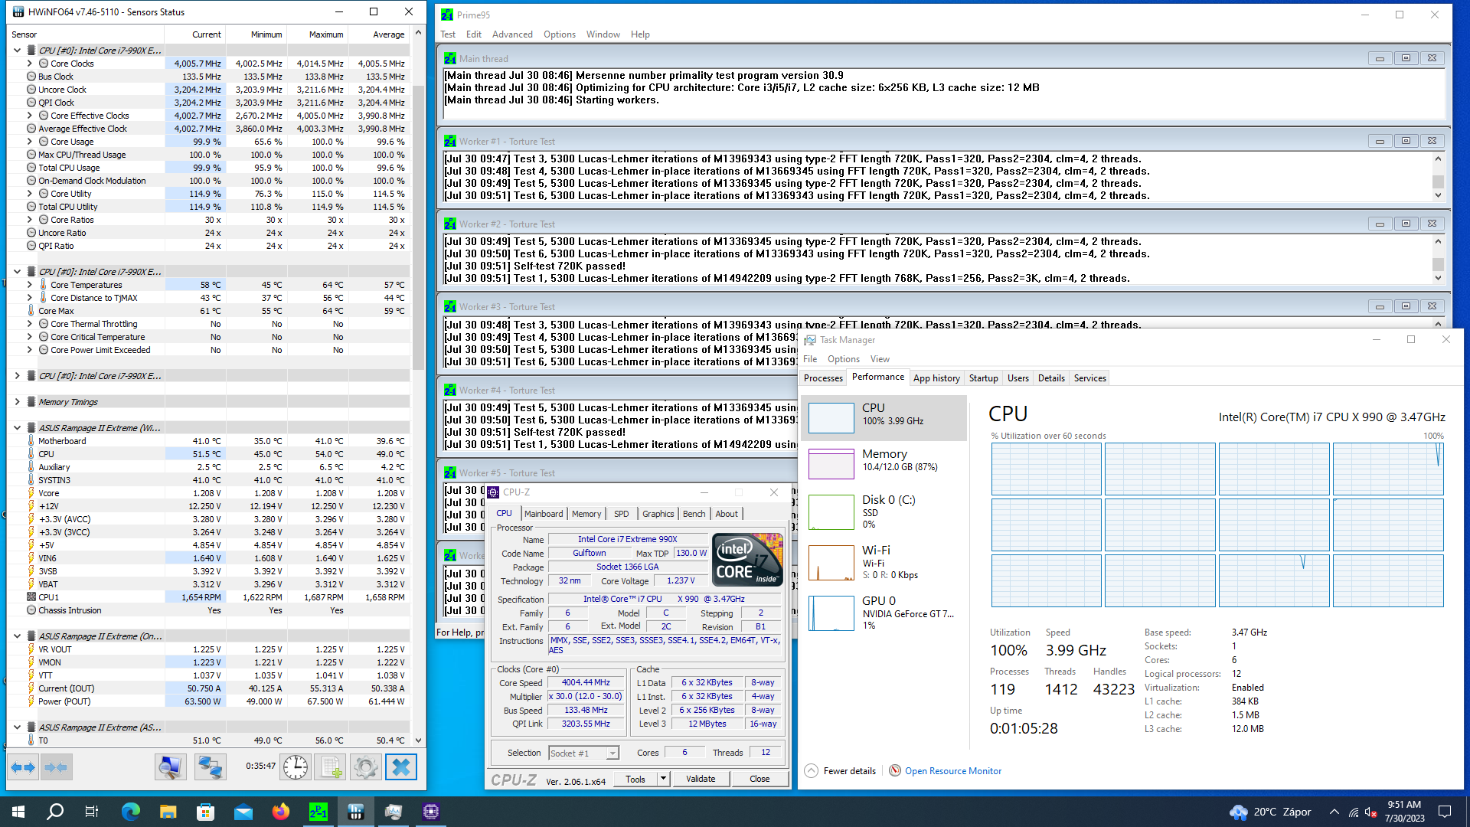Viewport: 1470px width, 827px height.
Task: Open Prime95 Advanced menu
Action: [x=512, y=34]
